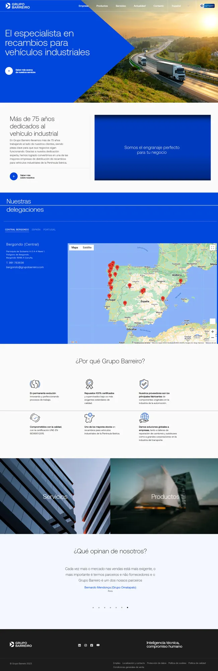Go to first testimonial carousel dot

93,608
